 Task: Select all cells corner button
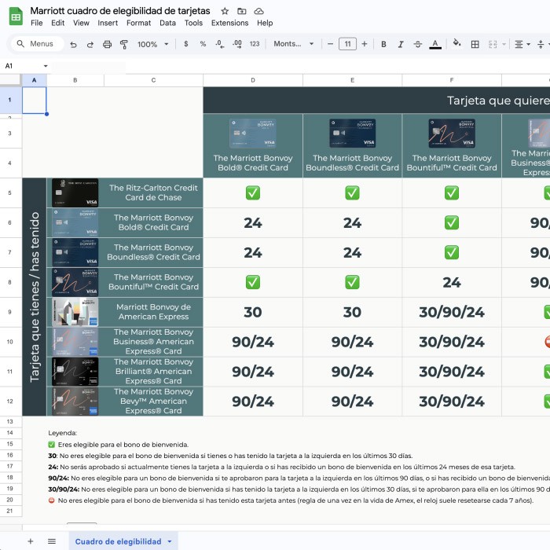[11, 80]
